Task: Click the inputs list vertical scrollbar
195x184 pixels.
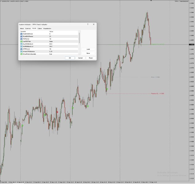Action: 79,38
